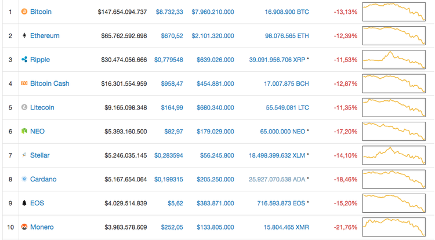This screenshot has height=240, width=435.
Task: Click Bitcoin Cash price $958,47
Action: coord(172,83)
